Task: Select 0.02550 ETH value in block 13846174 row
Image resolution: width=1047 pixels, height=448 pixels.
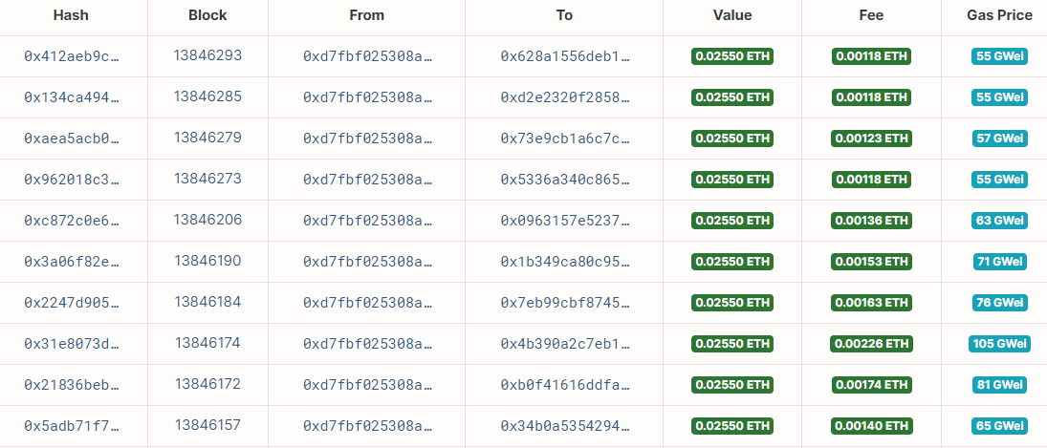Action: click(x=732, y=344)
